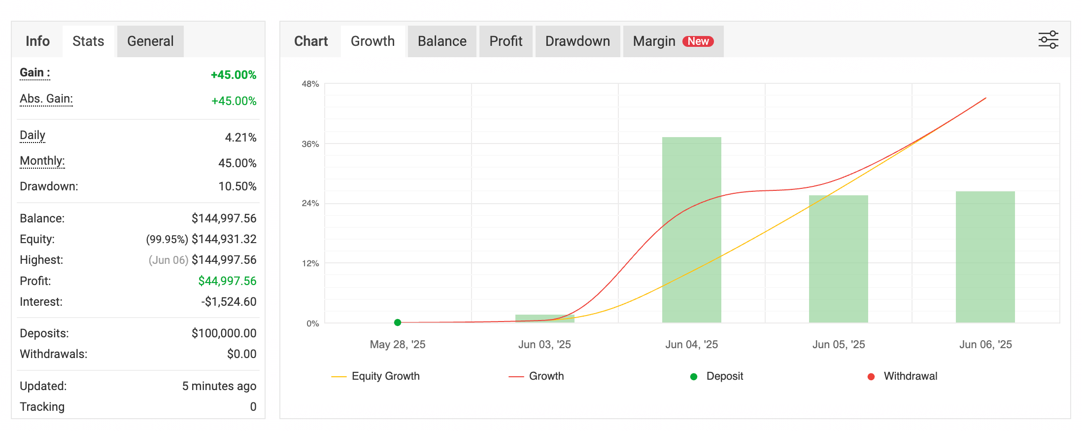Switch to the Stats tab
Screen dimensions: 1082x431
(x=88, y=41)
